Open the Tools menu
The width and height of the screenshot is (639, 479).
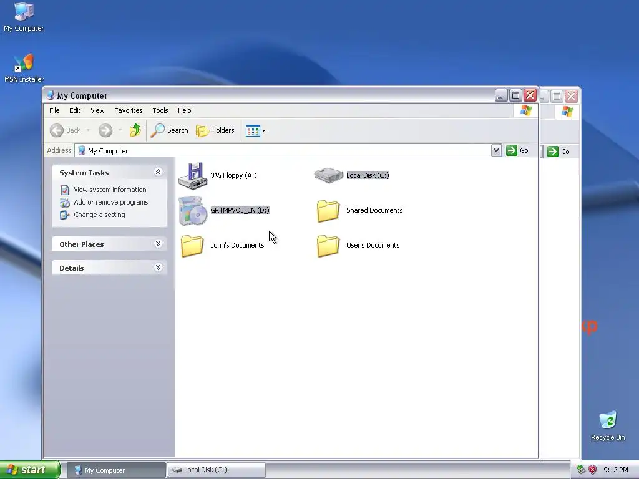pos(160,110)
